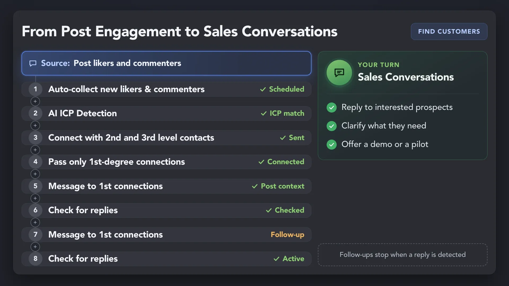Click the checkmark beside Clarify what they need
The width and height of the screenshot is (509, 286).
click(x=332, y=126)
